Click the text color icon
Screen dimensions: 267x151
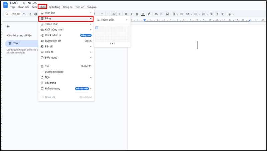[x=143, y=14]
